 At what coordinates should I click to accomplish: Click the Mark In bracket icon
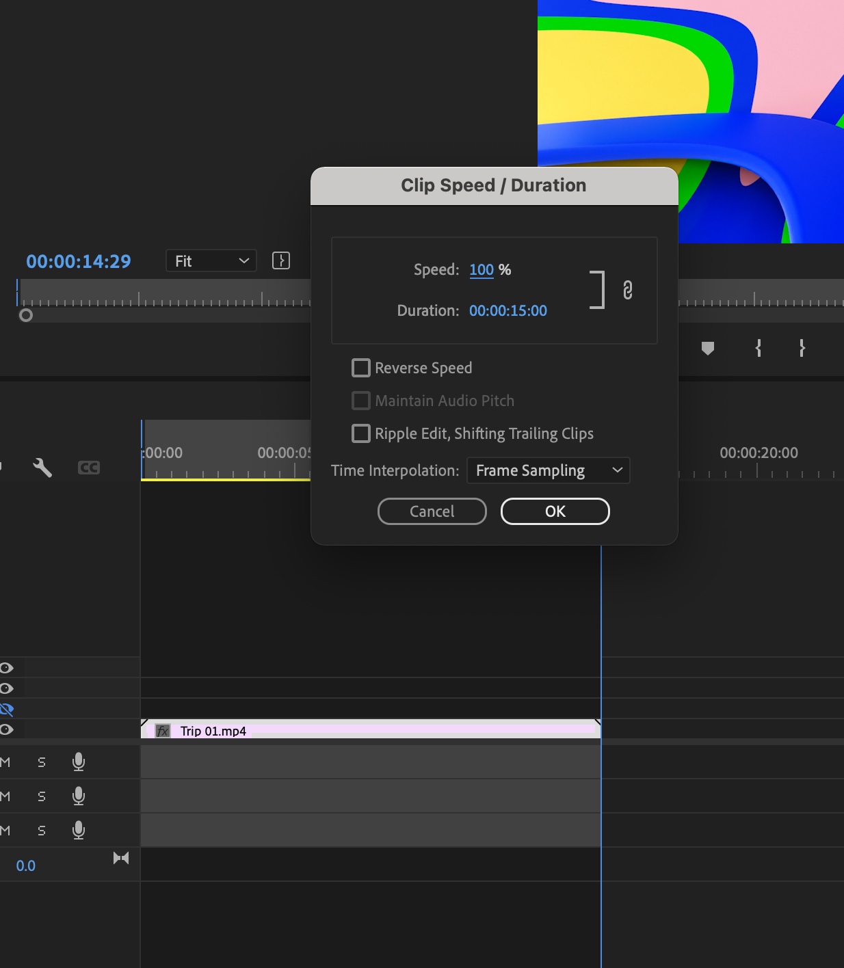(758, 349)
